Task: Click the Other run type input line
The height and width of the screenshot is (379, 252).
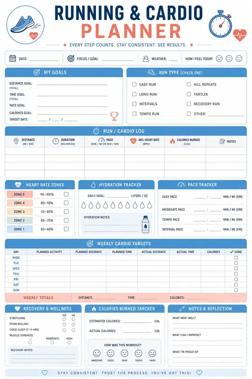Action: pyautogui.click(x=226, y=116)
